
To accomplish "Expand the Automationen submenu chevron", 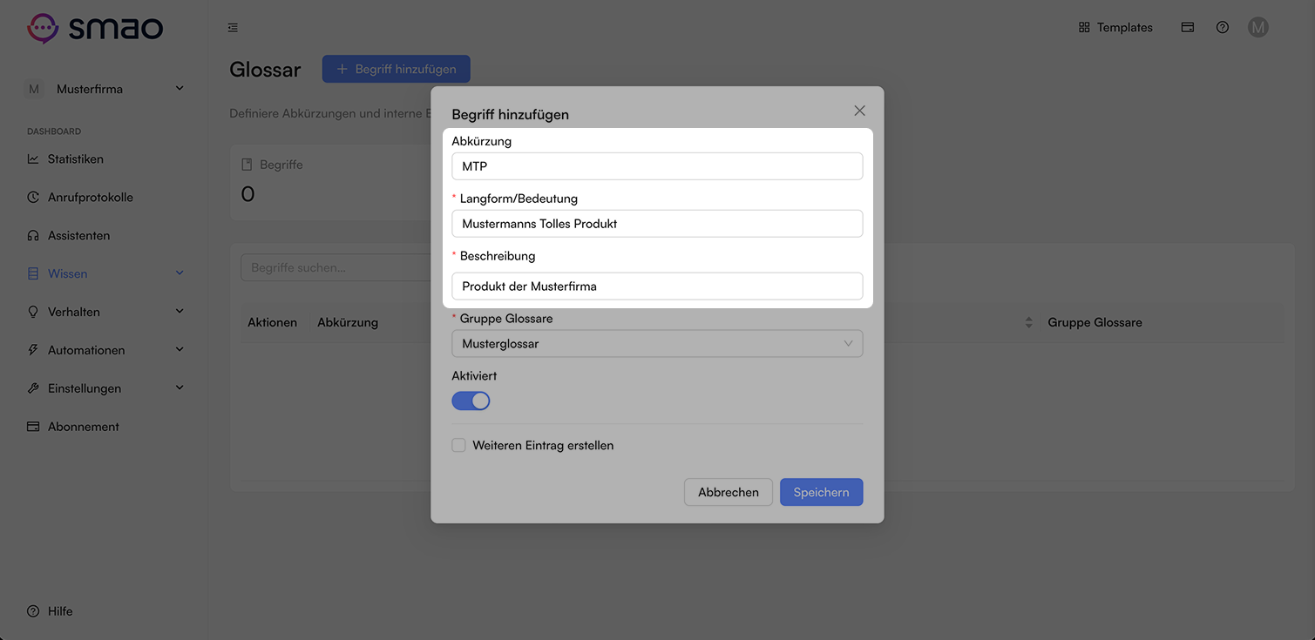I will pyautogui.click(x=180, y=350).
